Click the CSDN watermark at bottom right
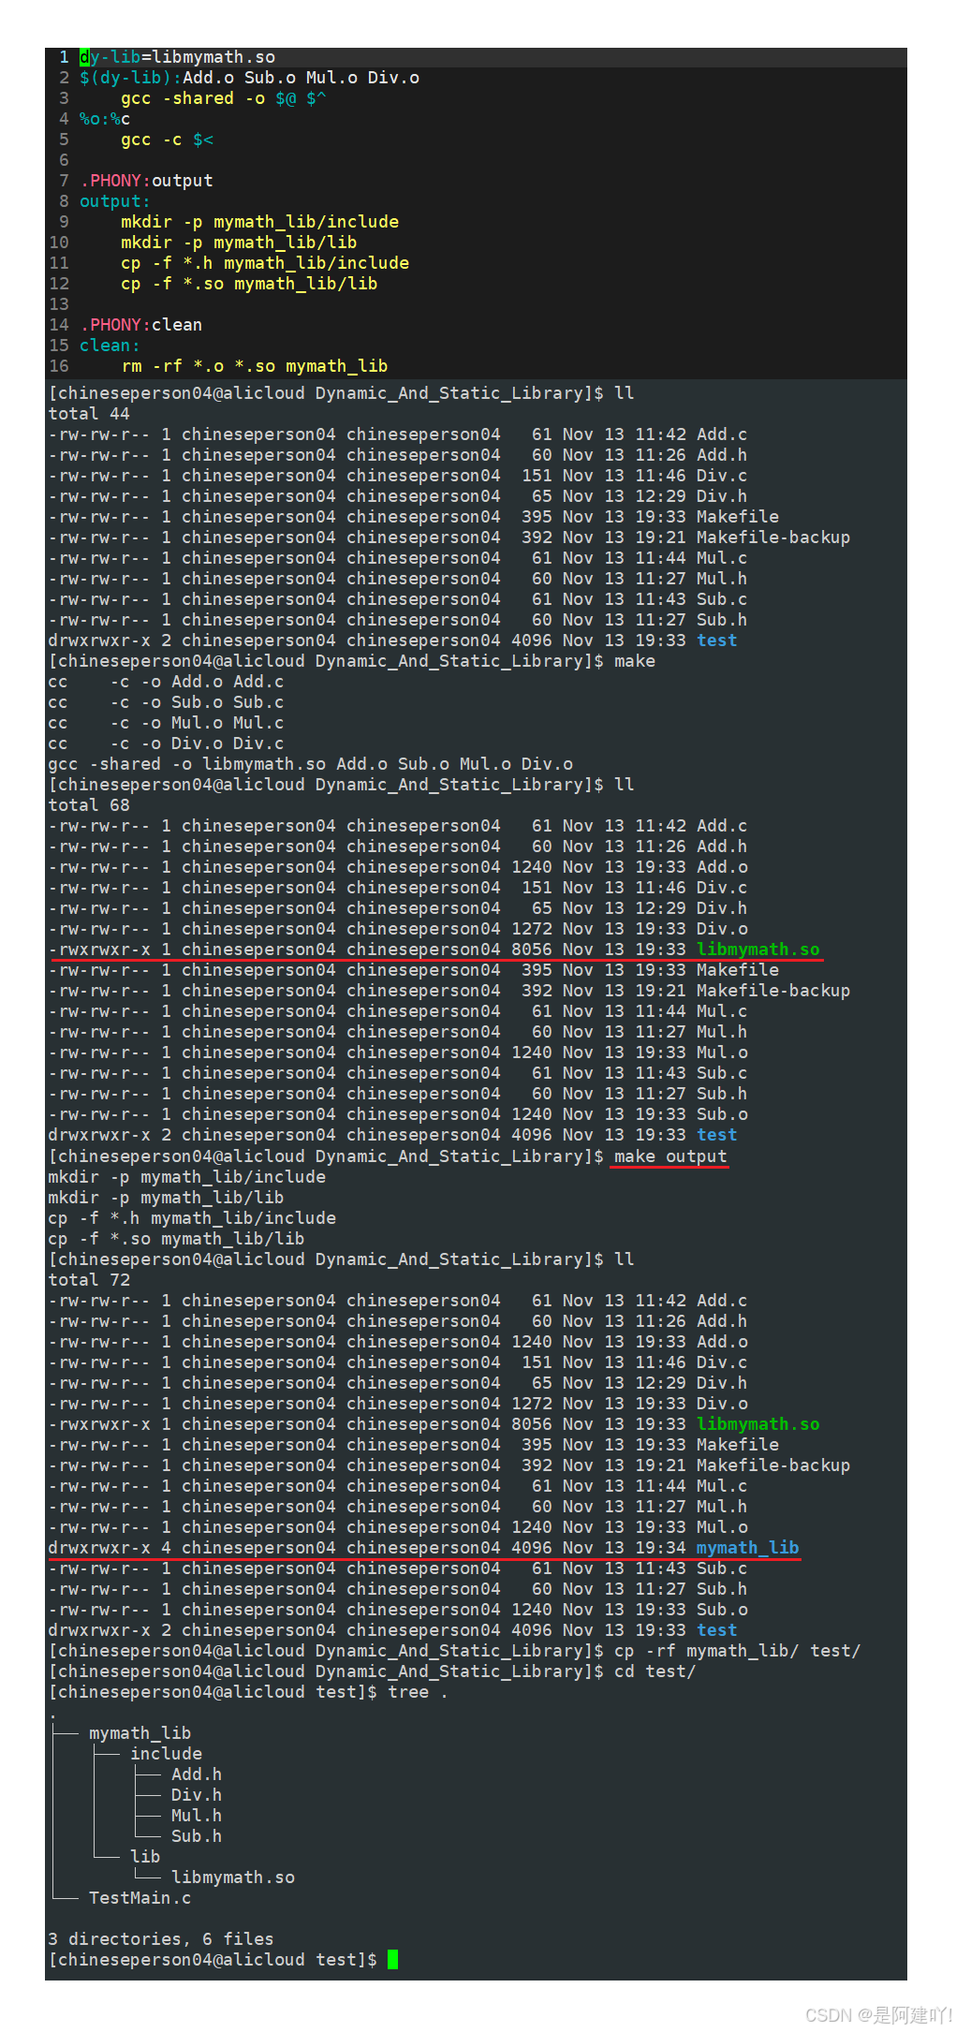This screenshot has height=2032, width=956. [878, 2015]
